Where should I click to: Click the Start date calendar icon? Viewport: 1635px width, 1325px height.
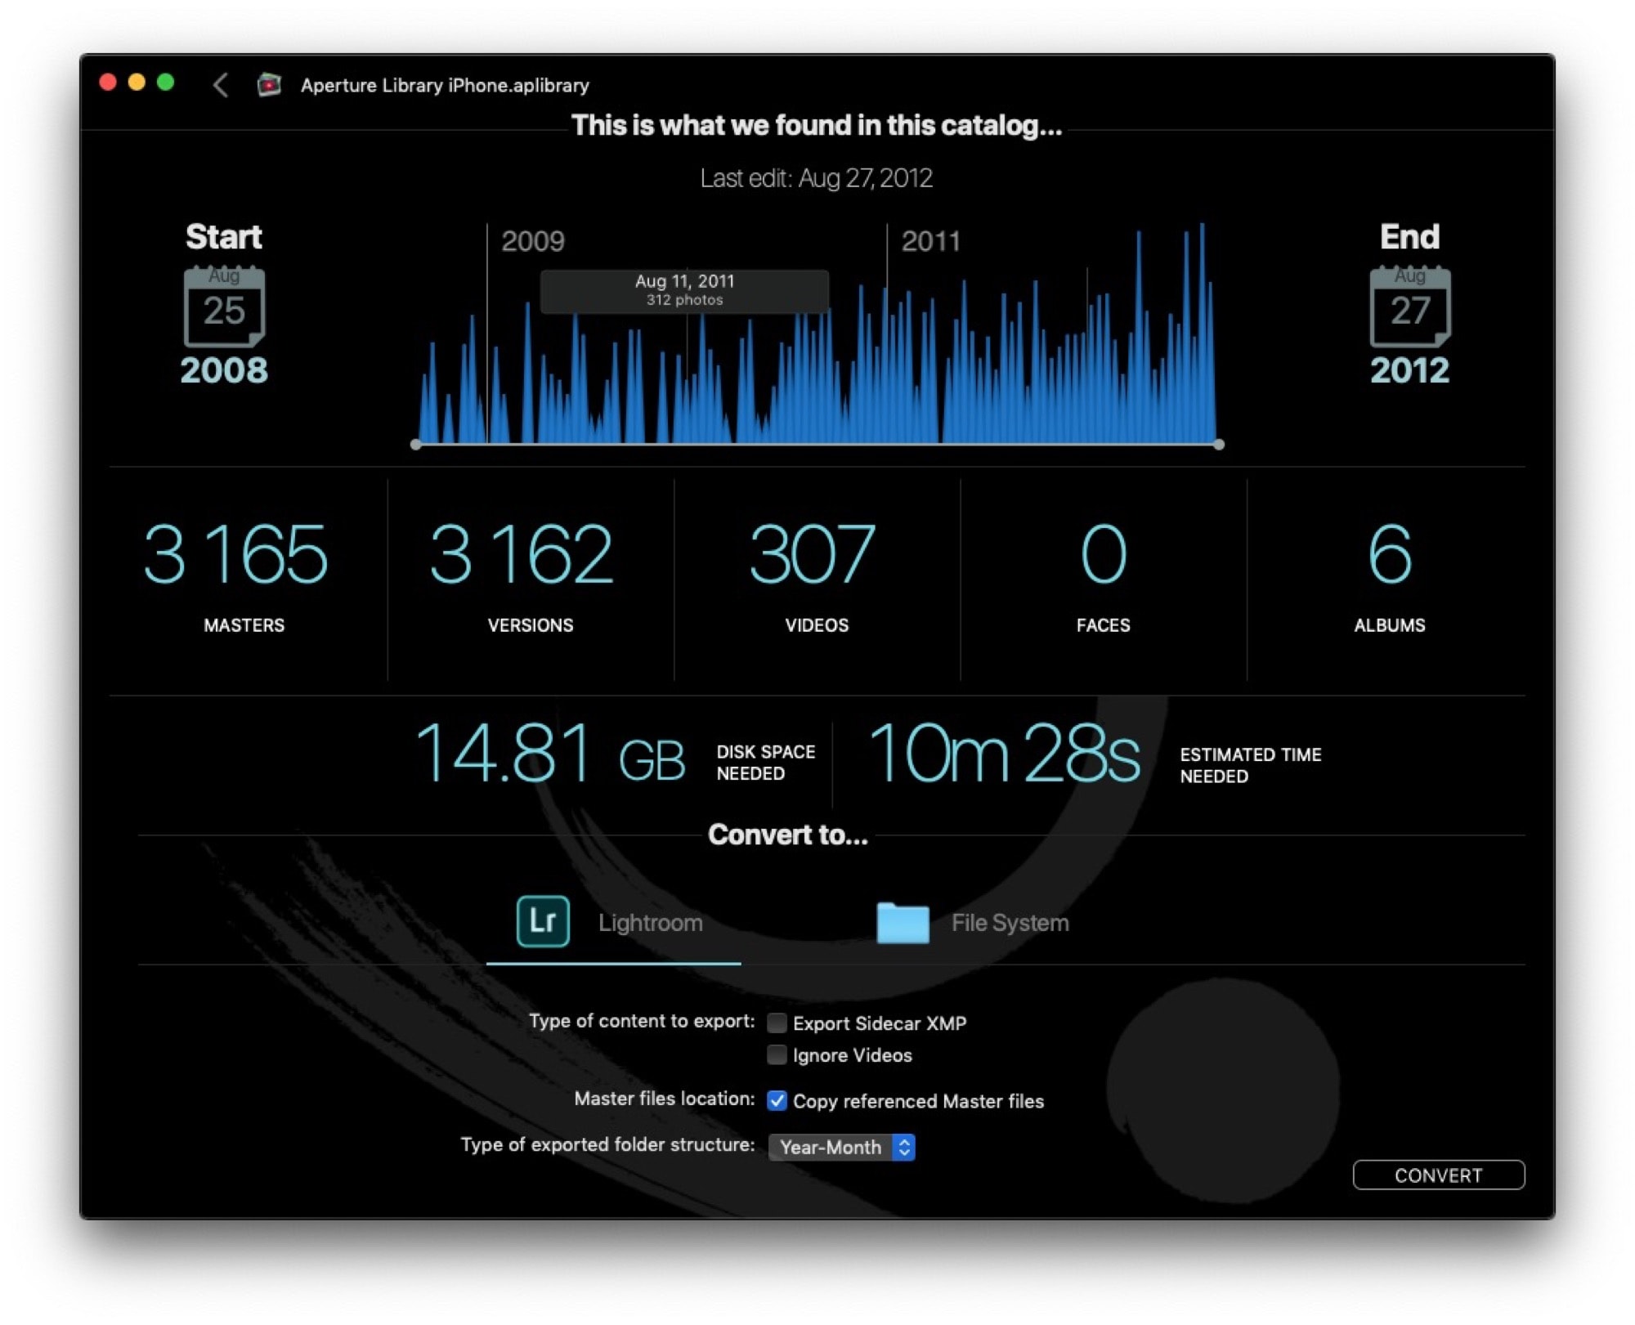tap(224, 307)
